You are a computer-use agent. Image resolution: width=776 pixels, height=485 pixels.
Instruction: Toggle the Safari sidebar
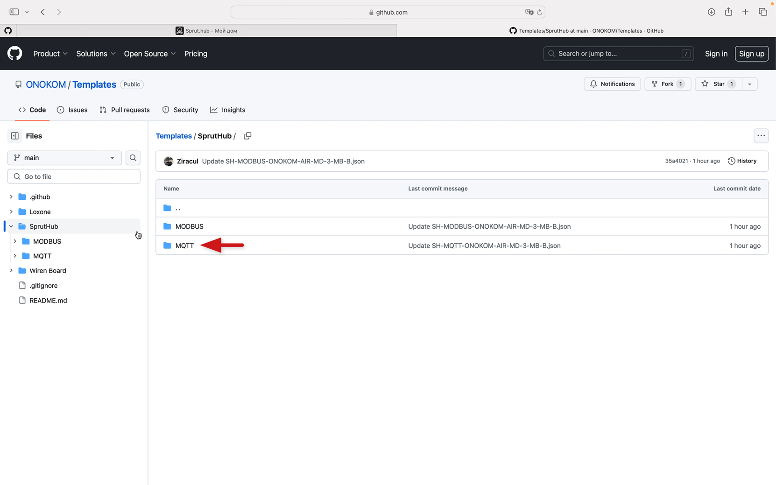tap(14, 12)
